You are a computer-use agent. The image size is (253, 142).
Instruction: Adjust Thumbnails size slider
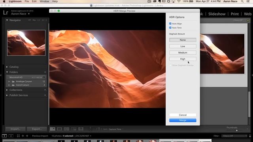(x=237, y=131)
